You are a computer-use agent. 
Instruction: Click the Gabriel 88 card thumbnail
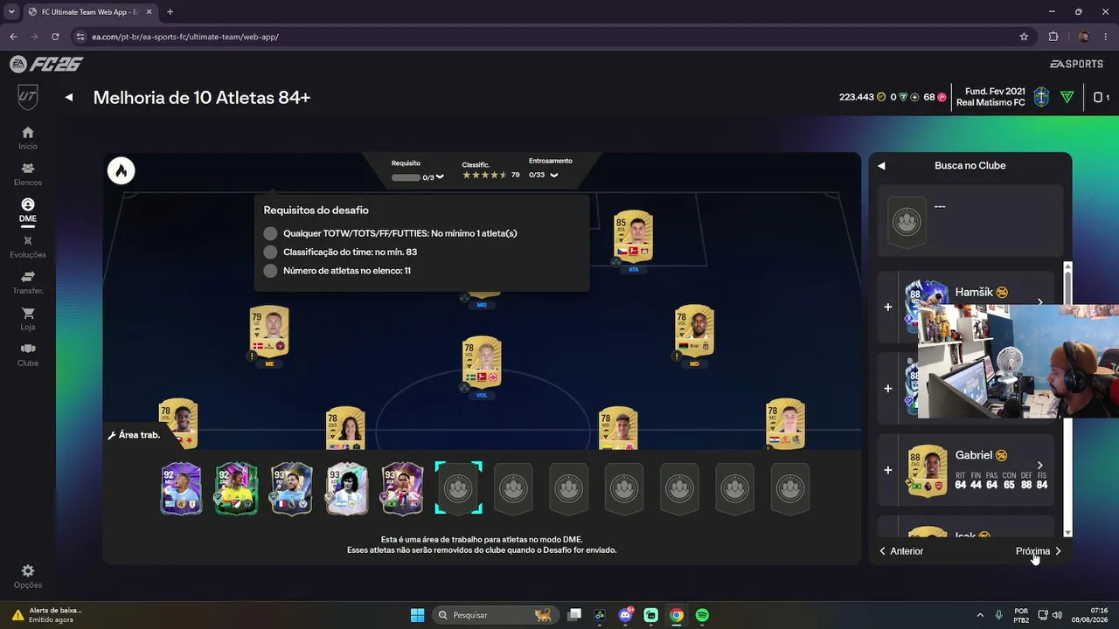tap(928, 471)
